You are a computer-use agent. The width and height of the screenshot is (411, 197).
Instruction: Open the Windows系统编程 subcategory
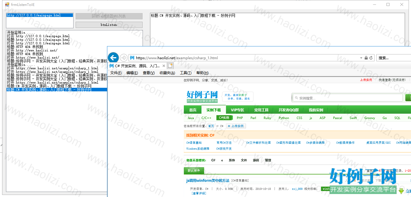coord(198,149)
